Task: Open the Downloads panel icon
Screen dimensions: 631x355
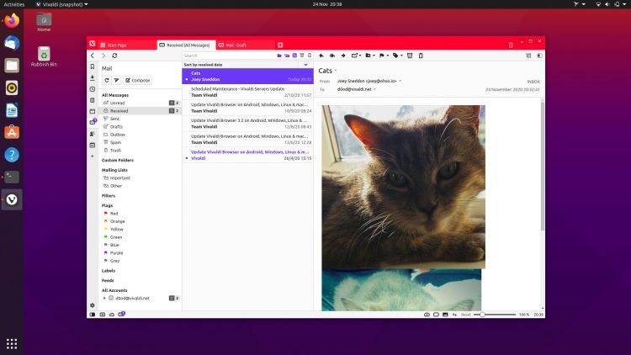Action: [x=93, y=77]
